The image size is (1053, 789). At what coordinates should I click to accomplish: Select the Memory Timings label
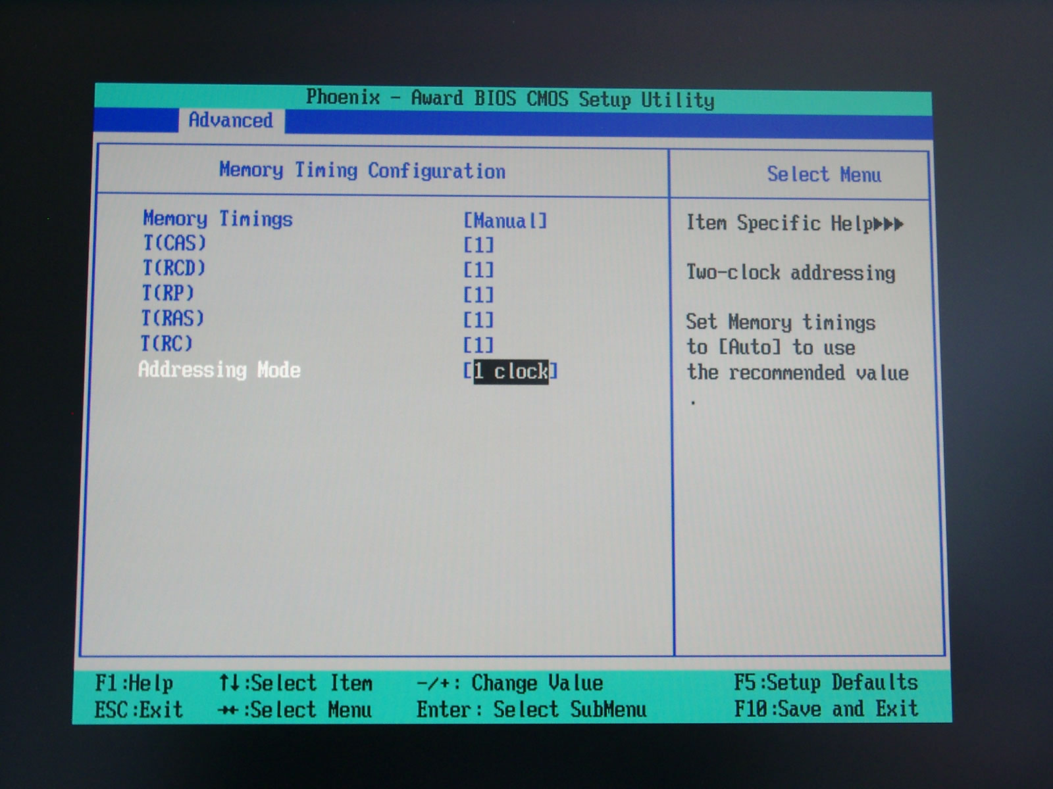point(218,218)
